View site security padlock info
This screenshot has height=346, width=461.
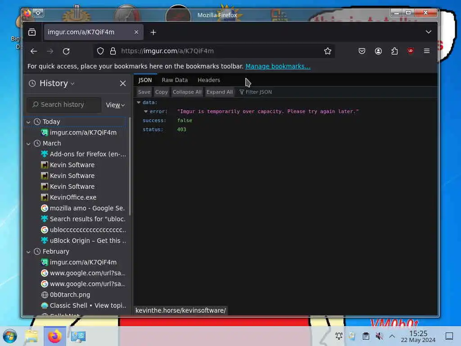click(x=113, y=51)
